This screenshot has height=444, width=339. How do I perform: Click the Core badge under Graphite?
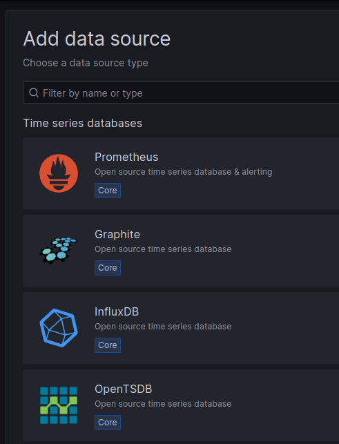(x=108, y=268)
